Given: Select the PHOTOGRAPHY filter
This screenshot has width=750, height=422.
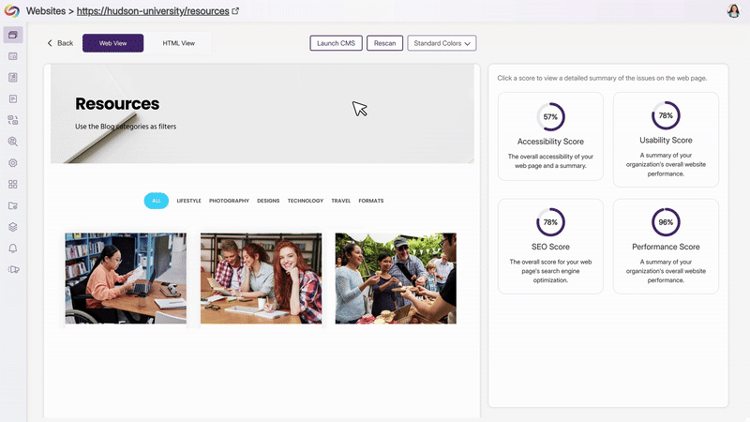Looking at the screenshot, I should [x=229, y=201].
